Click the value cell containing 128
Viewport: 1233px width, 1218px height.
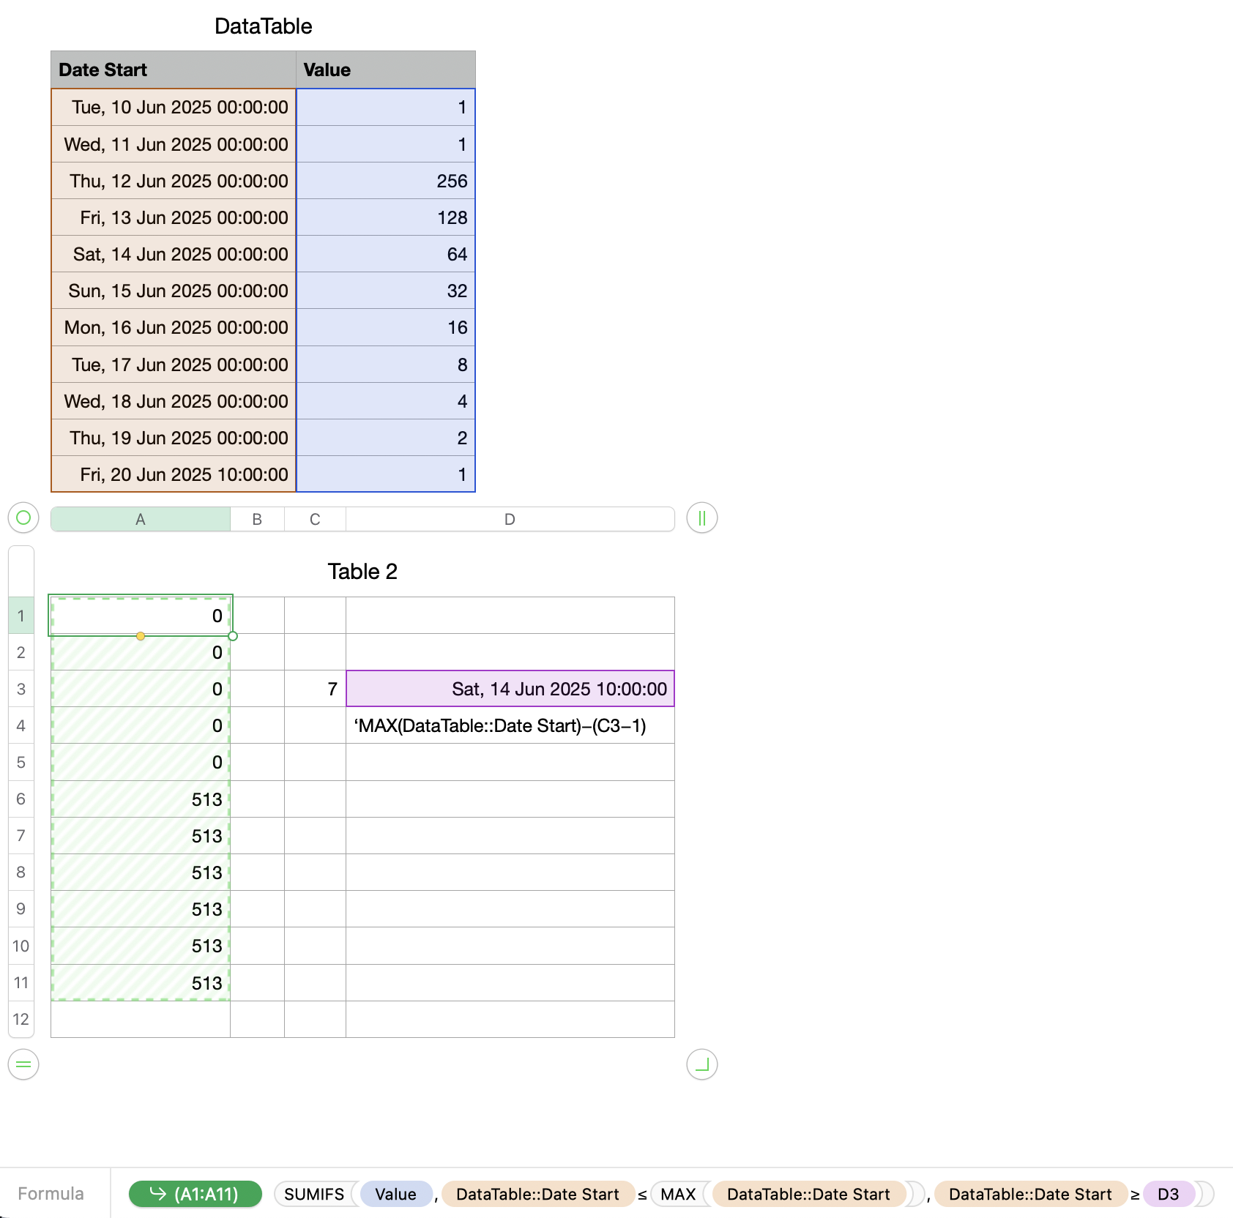pyautogui.click(x=386, y=217)
